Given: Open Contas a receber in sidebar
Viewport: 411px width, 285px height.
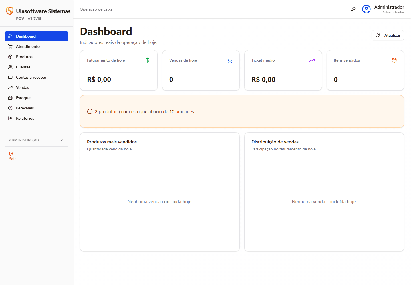Looking at the screenshot, I should pos(37,77).
